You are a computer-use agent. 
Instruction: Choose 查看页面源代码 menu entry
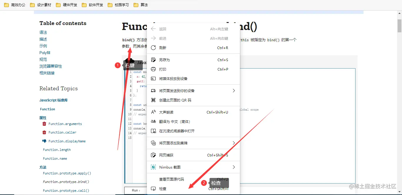(x=193, y=179)
